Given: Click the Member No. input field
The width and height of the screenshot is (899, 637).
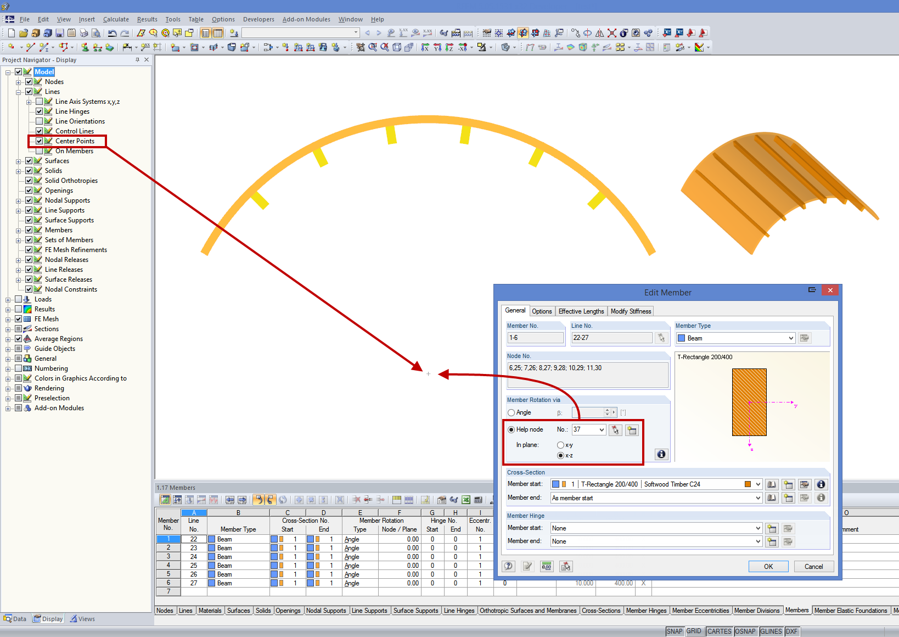Looking at the screenshot, I should tap(535, 337).
